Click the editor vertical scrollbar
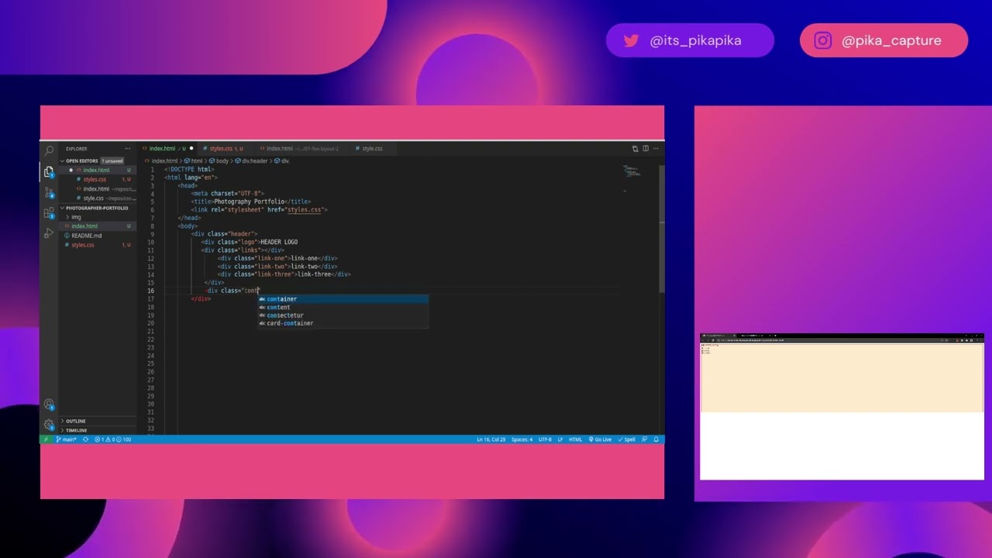 [661, 229]
